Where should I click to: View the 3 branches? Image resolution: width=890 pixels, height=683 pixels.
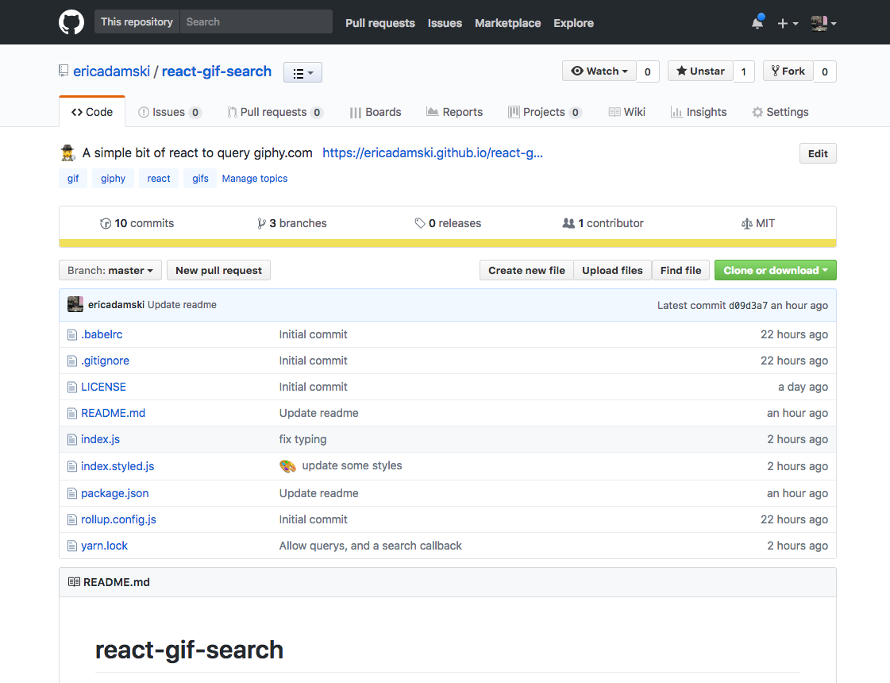click(291, 223)
